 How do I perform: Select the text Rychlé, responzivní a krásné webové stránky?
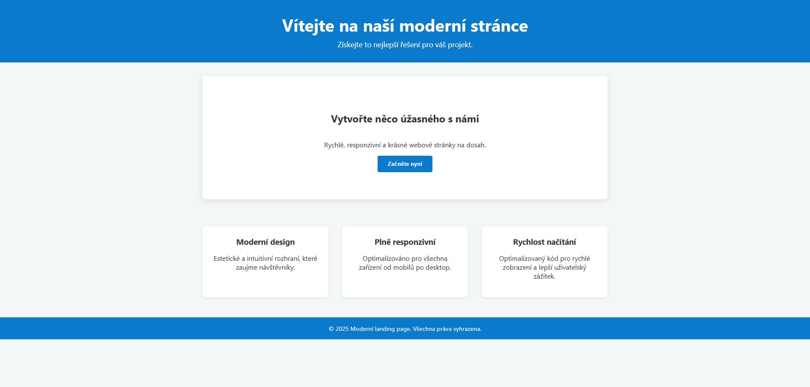click(x=405, y=145)
